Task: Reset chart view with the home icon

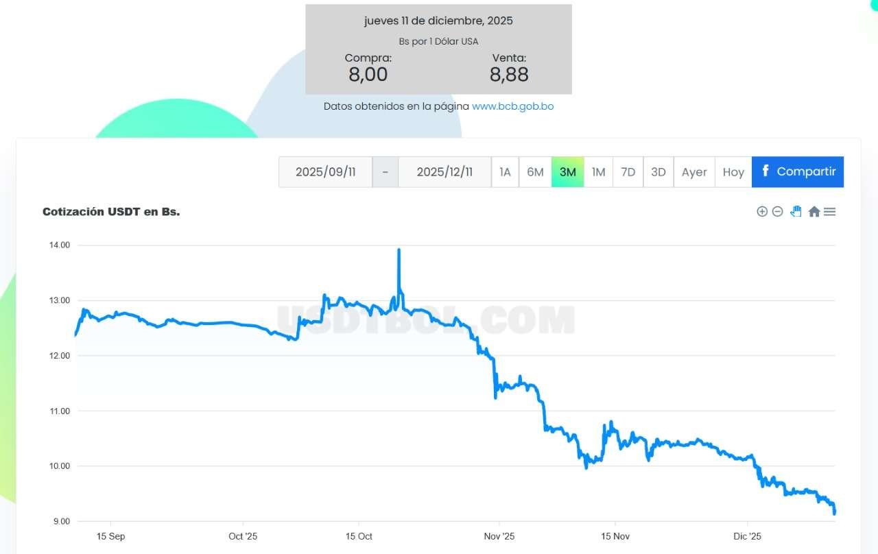Action: tap(814, 211)
